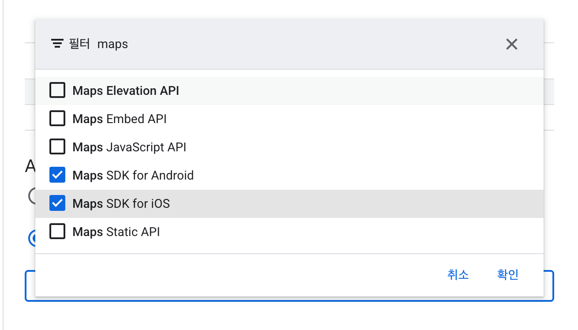Click the 필터 label in the header
This screenshot has height=330, width=578.
pos(80,44)
